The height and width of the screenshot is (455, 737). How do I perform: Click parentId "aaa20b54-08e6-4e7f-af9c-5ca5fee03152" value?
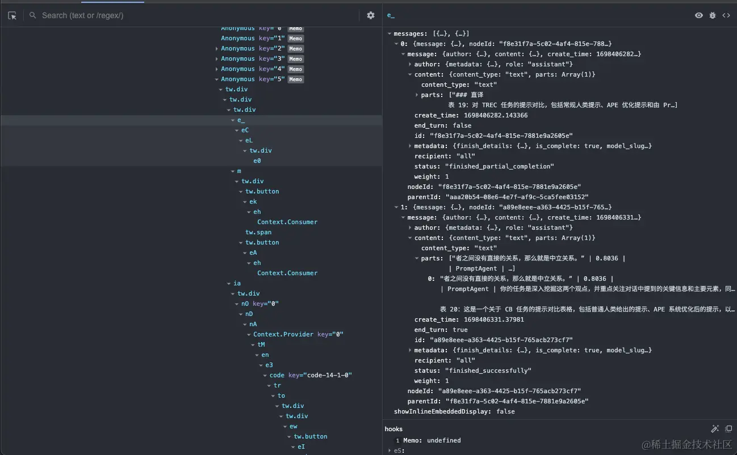[x=517, y=197]
